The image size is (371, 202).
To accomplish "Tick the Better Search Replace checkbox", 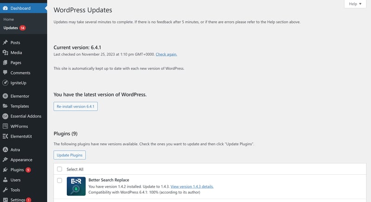I will (59, 180).
